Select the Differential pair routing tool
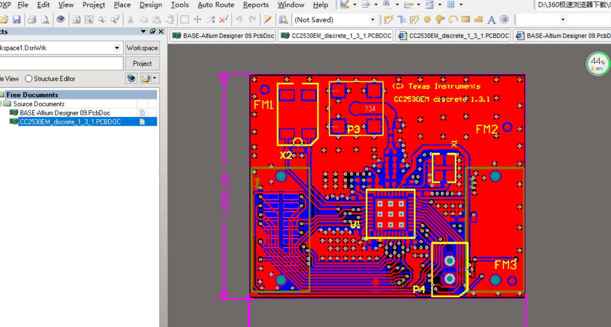611x327 pixels. (x=401, y=19)
